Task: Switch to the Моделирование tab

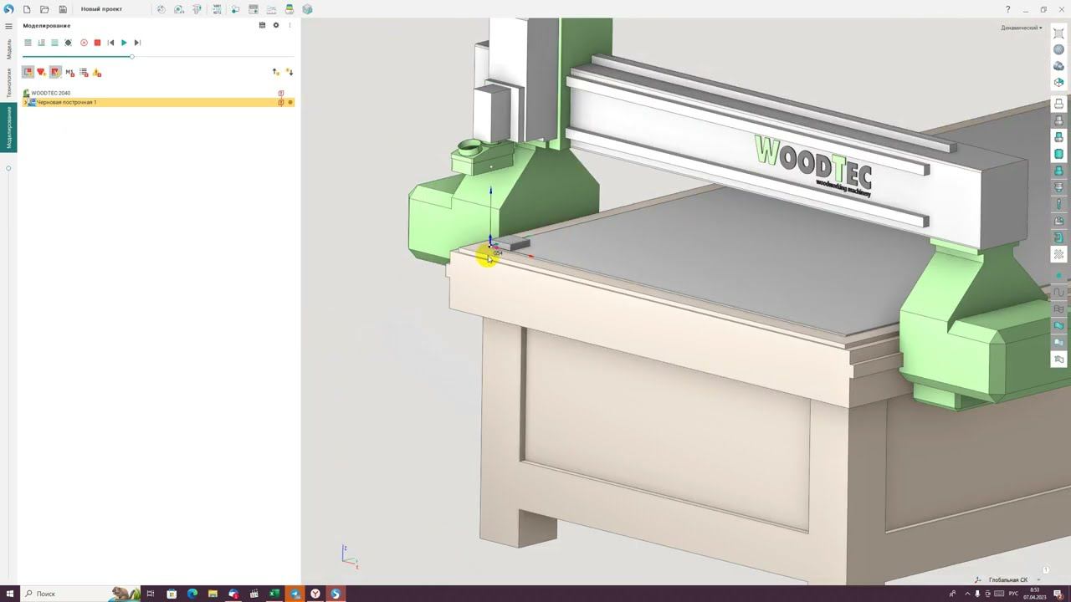Action: (x=9, y=127)
